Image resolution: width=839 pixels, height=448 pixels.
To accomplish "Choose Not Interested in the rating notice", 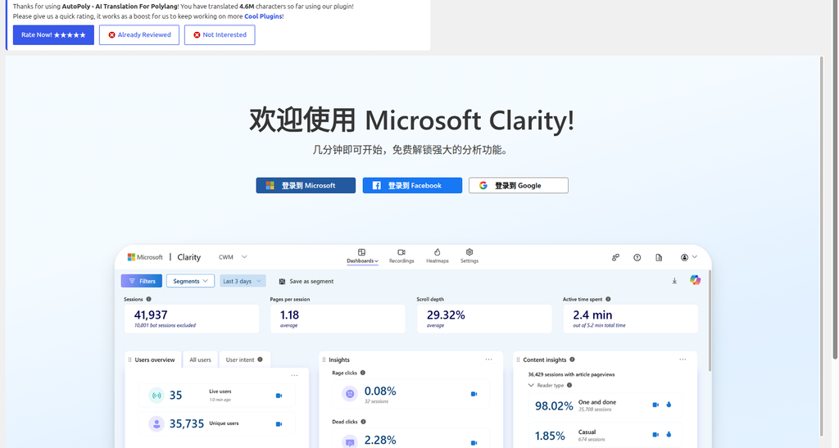I will pos(220,34).
